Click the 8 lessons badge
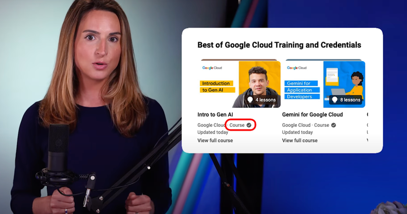This screenshot has width=407, height=214. (345, 100)
